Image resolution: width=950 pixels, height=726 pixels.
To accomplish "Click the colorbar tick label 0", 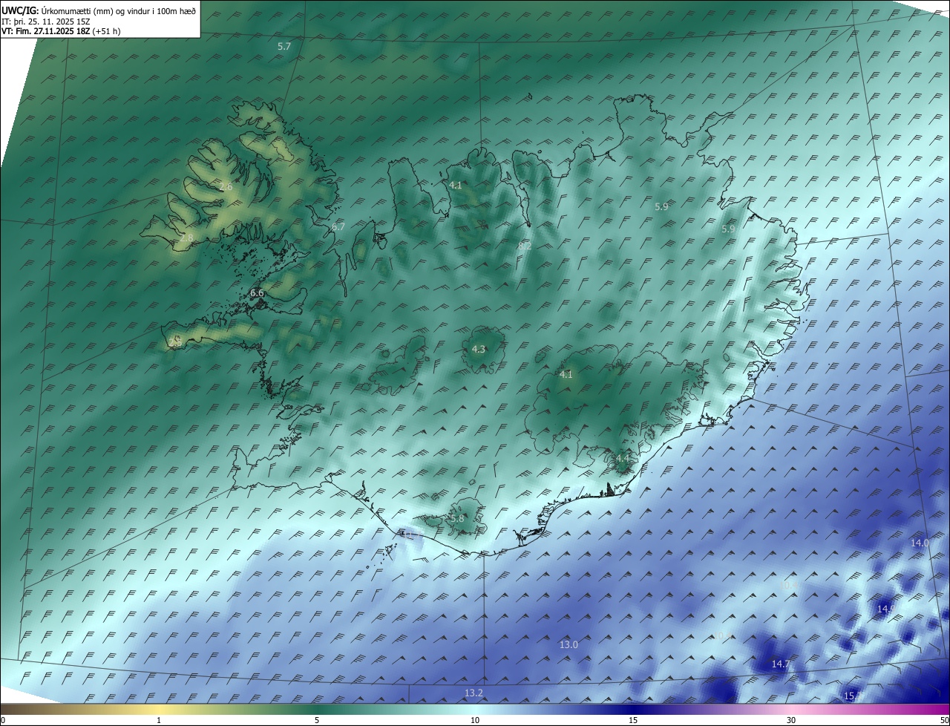I will coord(2,720).
